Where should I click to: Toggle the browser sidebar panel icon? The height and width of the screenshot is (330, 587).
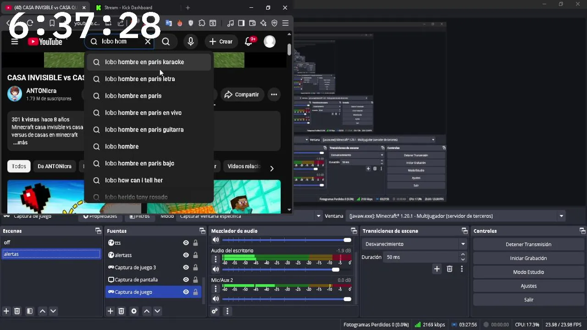(x=241, y=23)
